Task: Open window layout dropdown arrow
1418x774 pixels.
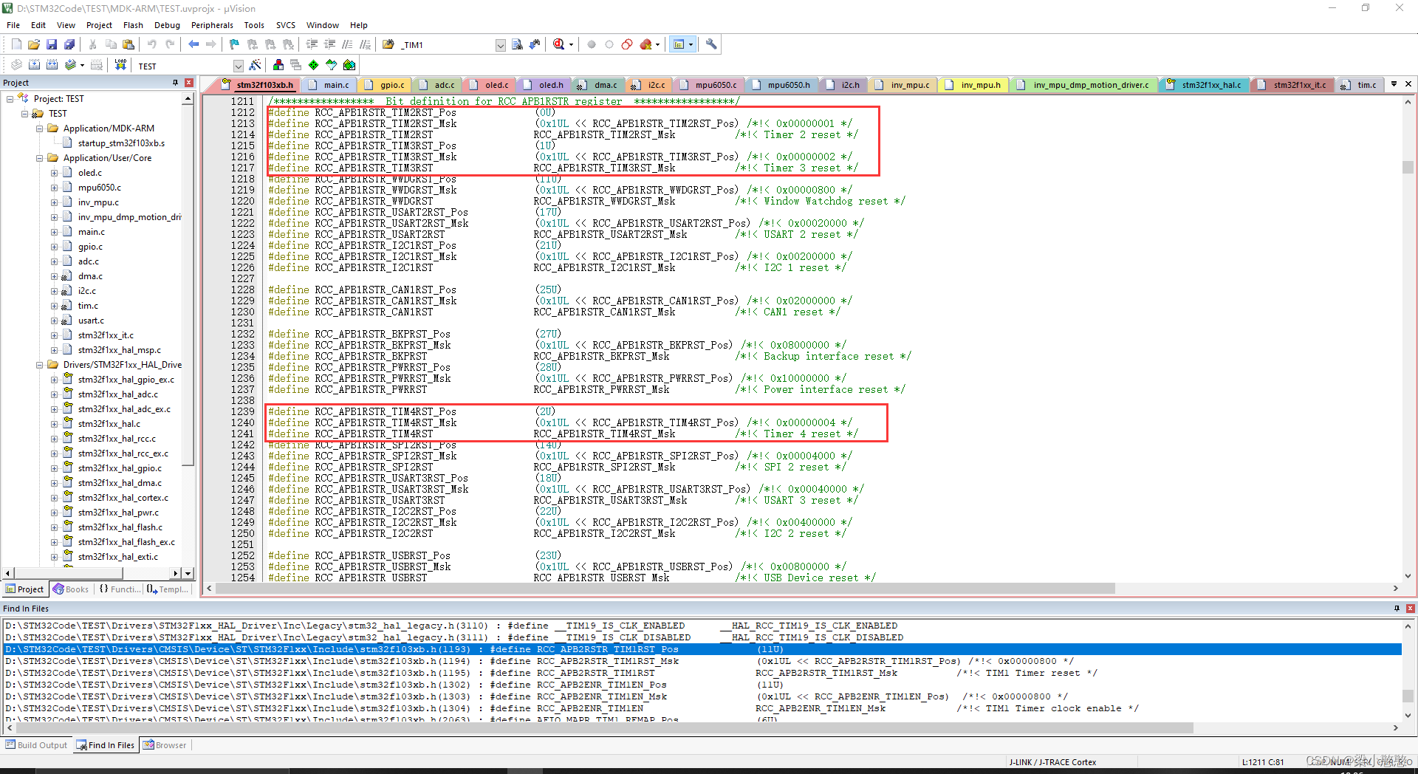Action: pyautogui.click(x=691, y=44)
